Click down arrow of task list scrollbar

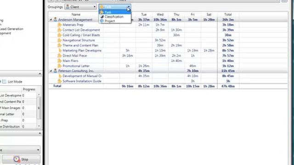[x=39, y=126]
